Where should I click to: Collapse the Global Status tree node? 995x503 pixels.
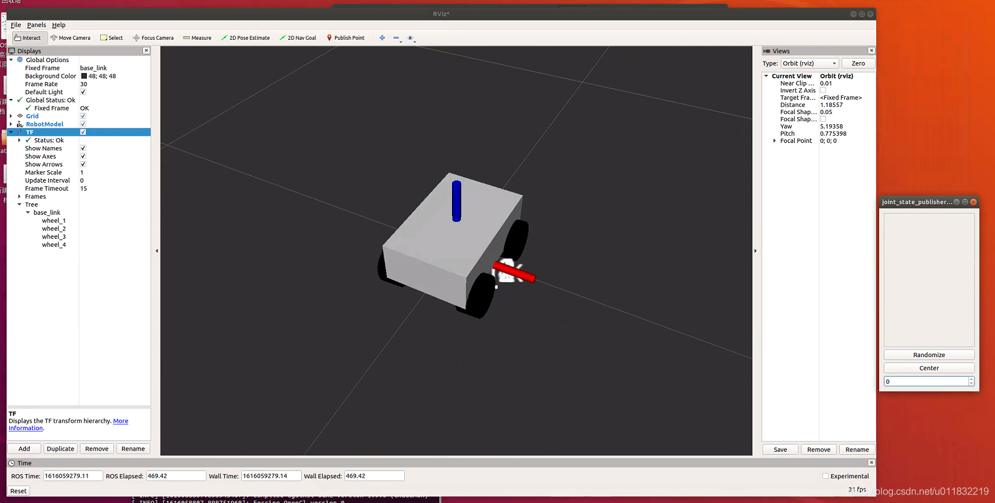tap(11, 100)
